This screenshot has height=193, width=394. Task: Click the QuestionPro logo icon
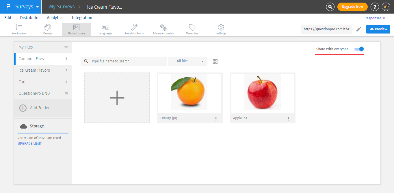point(8,7)
